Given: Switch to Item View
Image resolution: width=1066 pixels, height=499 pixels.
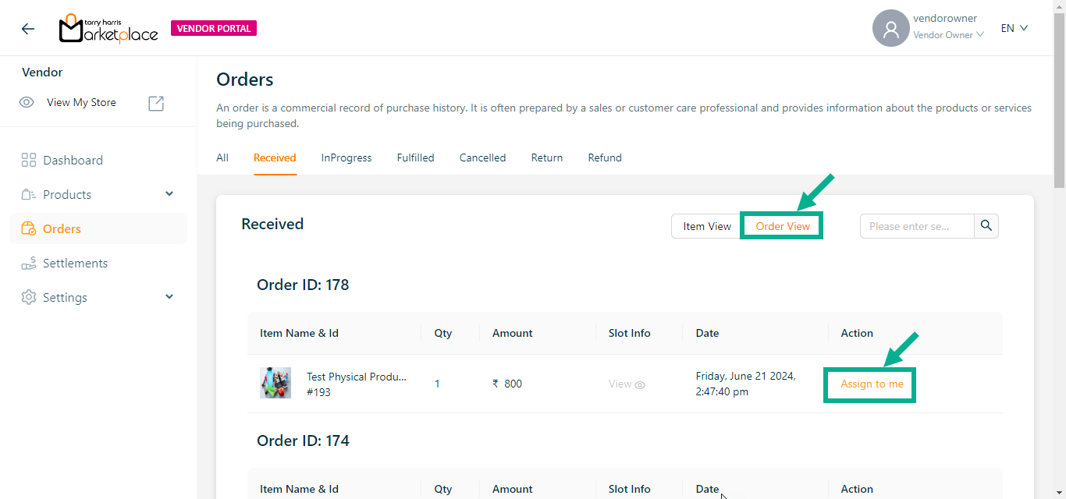Looking at the screenshot, I should pos(706,226).
